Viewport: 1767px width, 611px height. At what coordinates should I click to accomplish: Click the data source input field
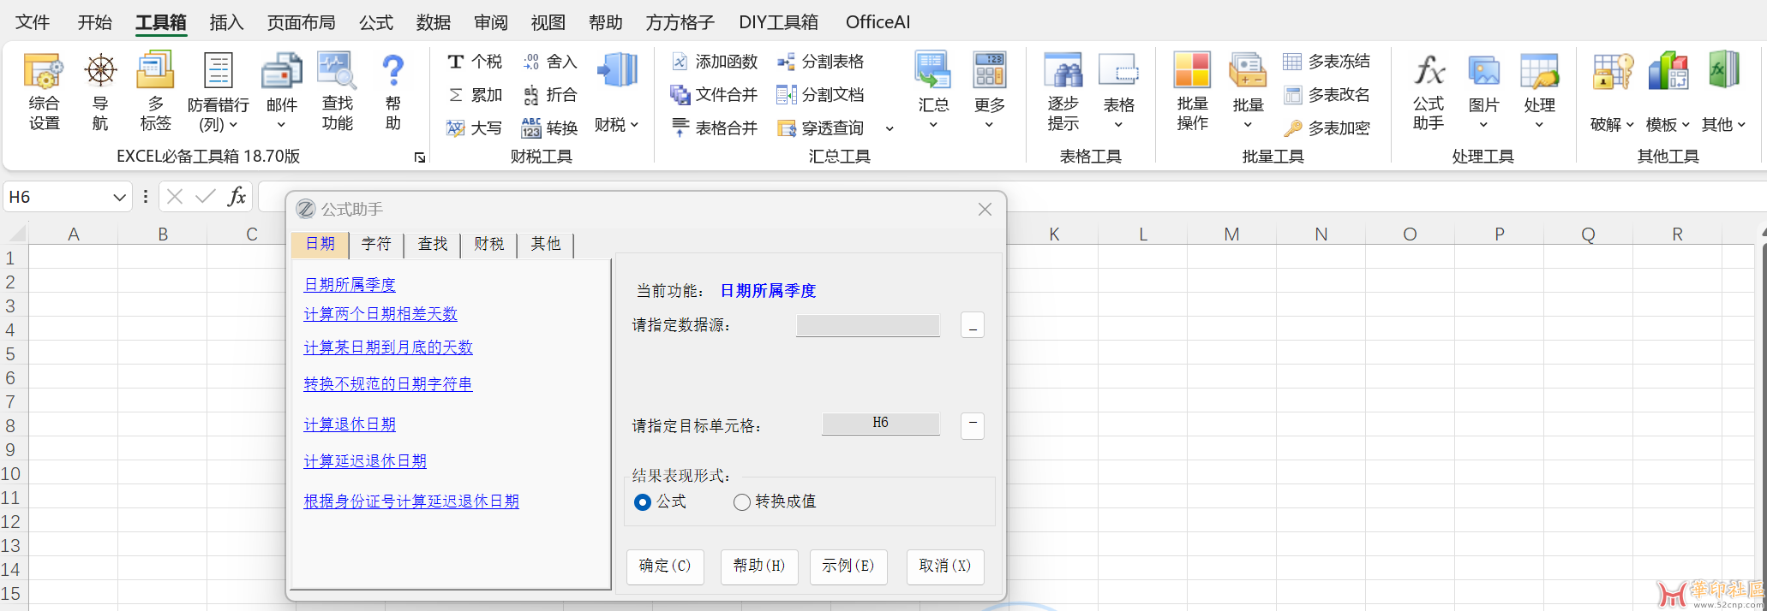tap(868, 326)
